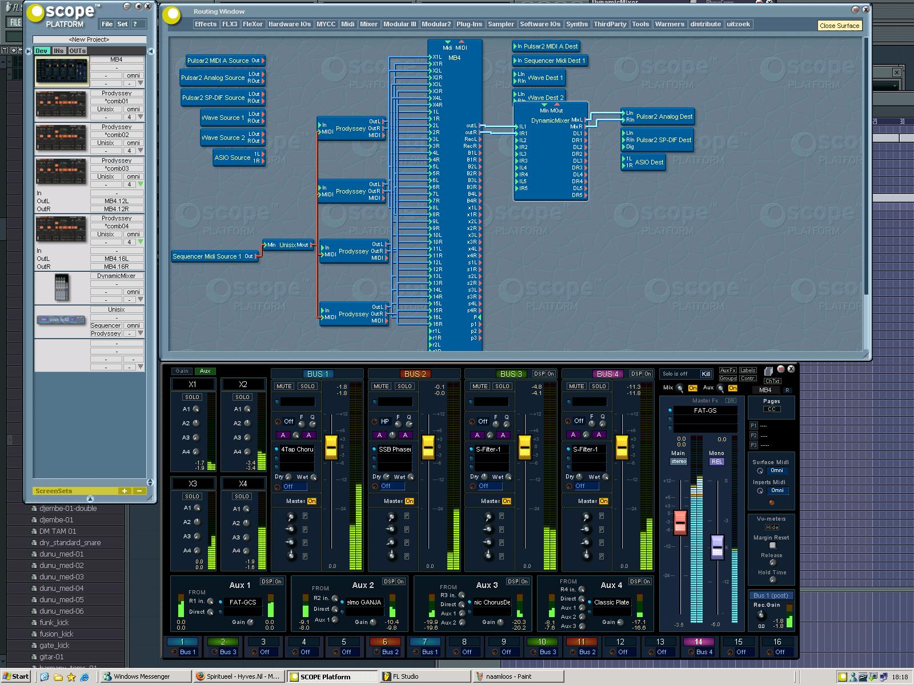Click the master Aux knob next to Mix

(x=720, y=388)
